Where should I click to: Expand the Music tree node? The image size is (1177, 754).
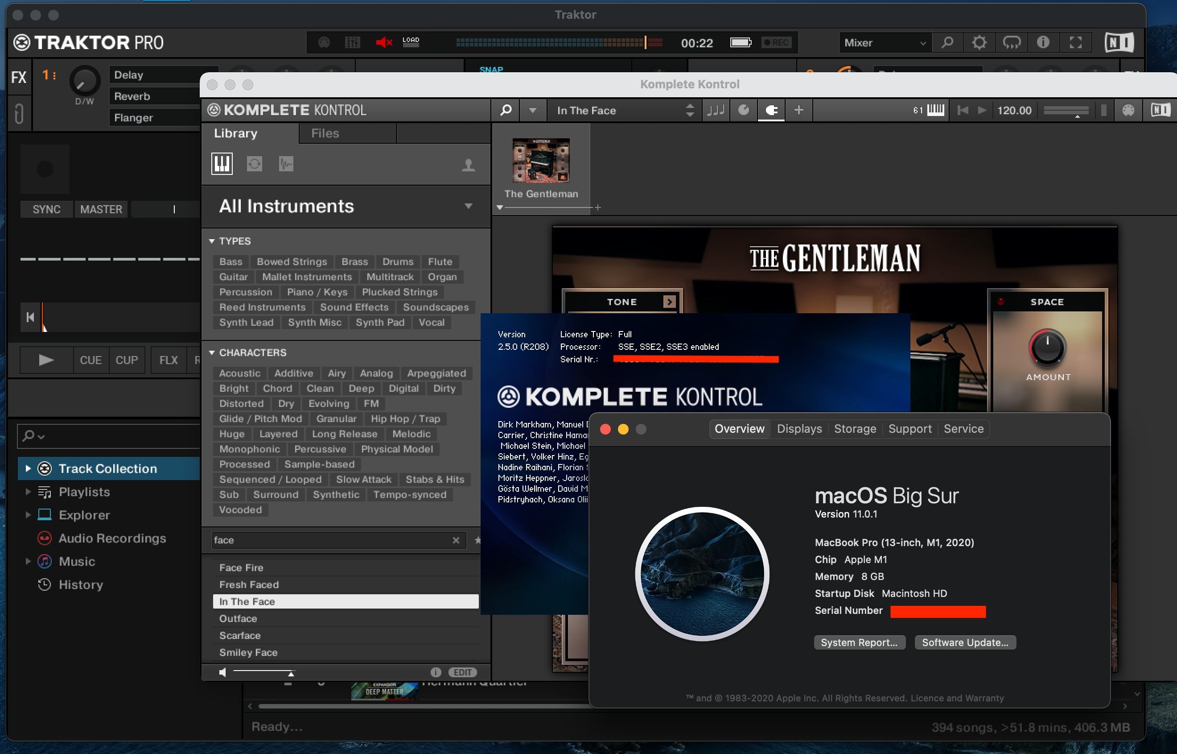(x=28, y=561)
